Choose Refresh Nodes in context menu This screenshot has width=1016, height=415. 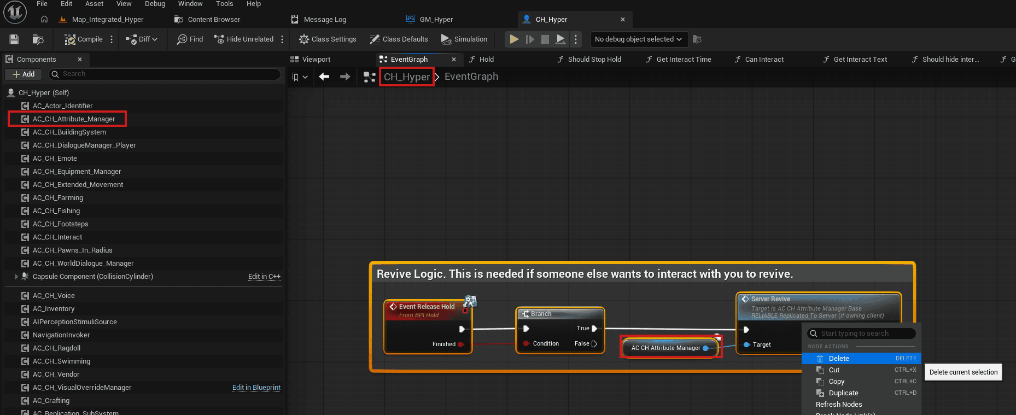pos(861,405)
